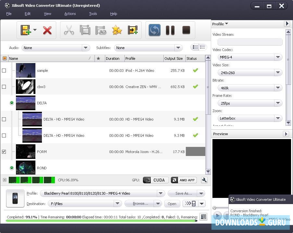
Task: Click the red X Remove icon
Action: [x=47, y=30]
